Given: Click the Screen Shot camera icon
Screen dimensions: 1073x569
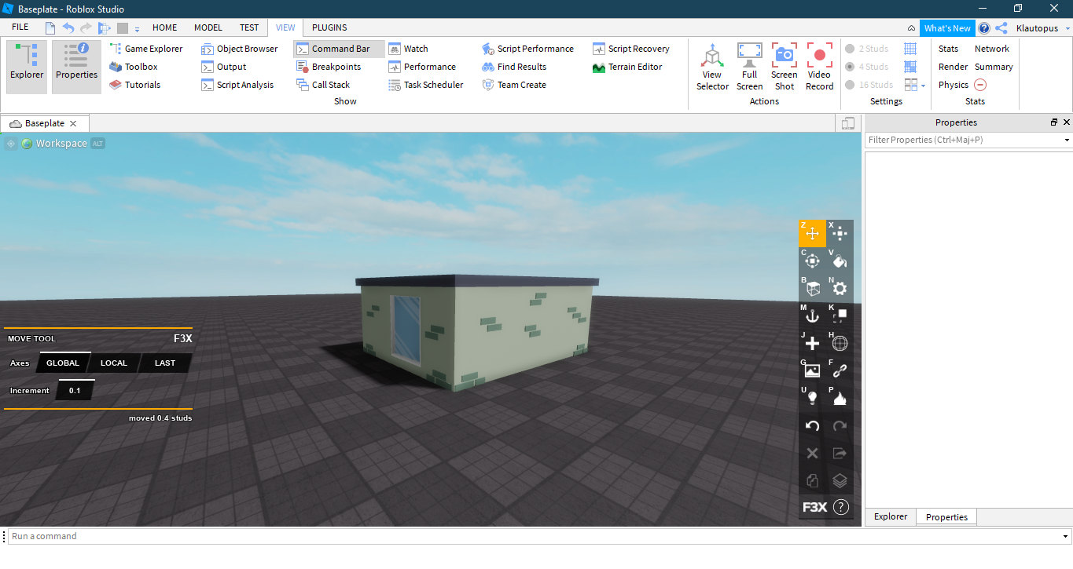Looking at the screenshot, I should (784, 67).
